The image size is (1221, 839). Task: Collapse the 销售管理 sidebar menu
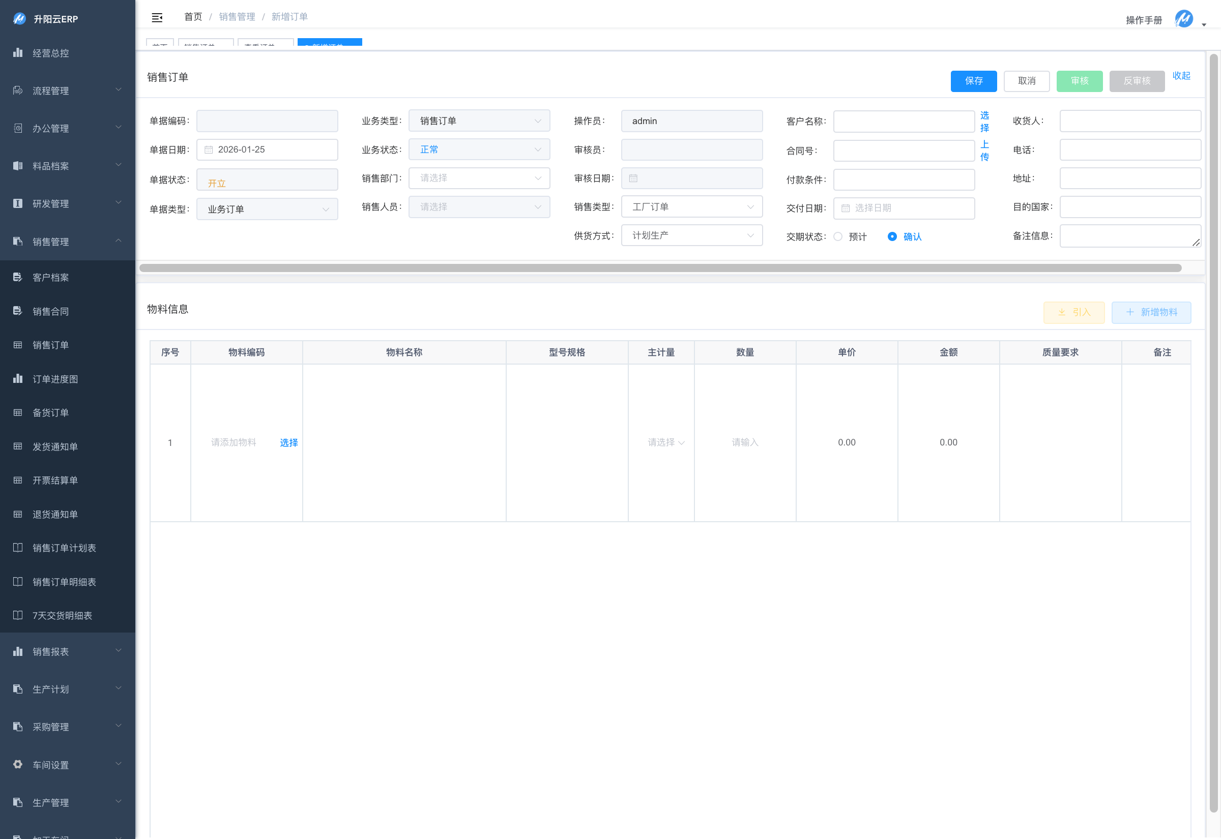(x=67, y=242)
